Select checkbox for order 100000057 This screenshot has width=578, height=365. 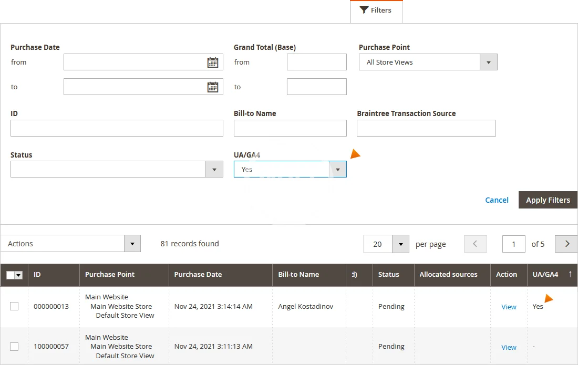(x=14, y=347)
